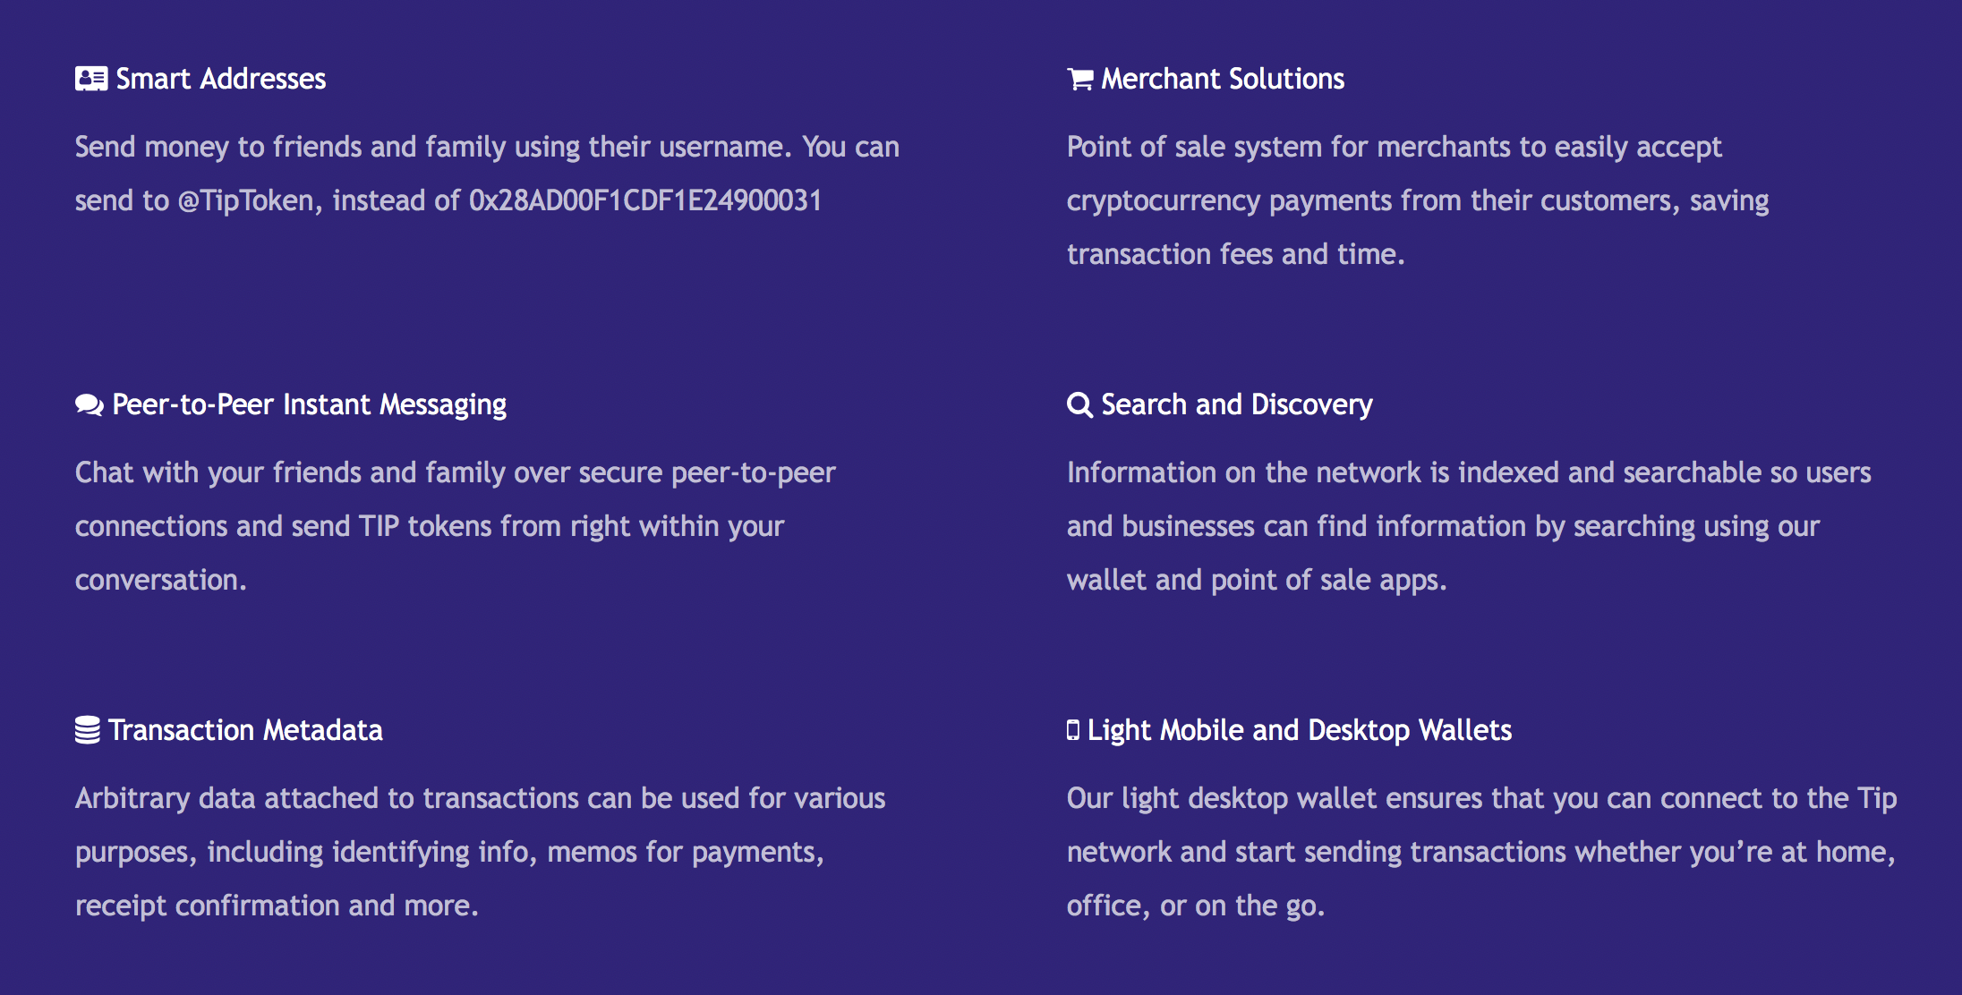Viewport: 1962px width, 995px height.
Task: Click the ID card icon beside Smart Addresses
Action: [91, 79]
